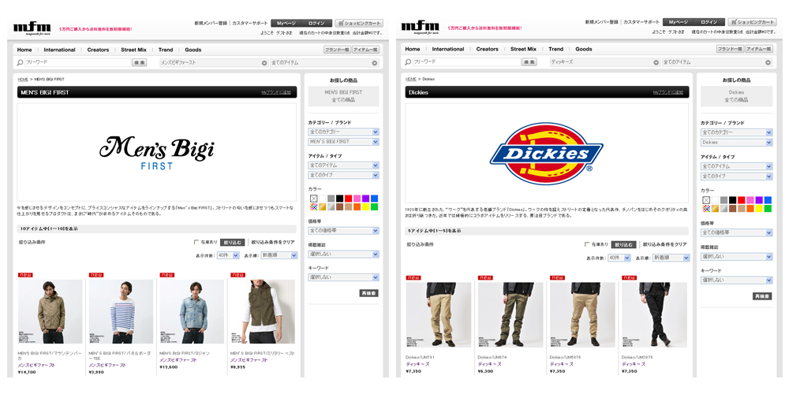Open the khaki mountain parka product thumbnail

coord(50,311)
